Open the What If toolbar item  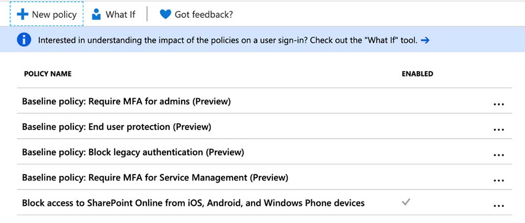[x=113, y=15]
